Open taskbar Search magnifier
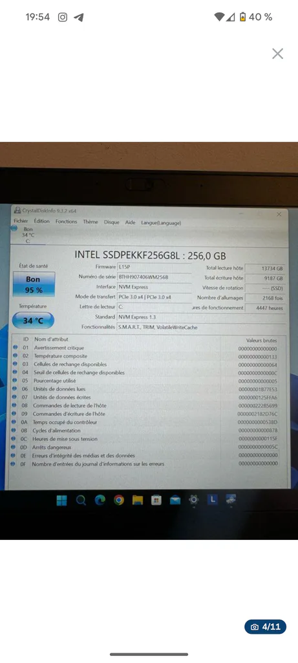The height and width of the screenshot is (663, 298). 81,500
